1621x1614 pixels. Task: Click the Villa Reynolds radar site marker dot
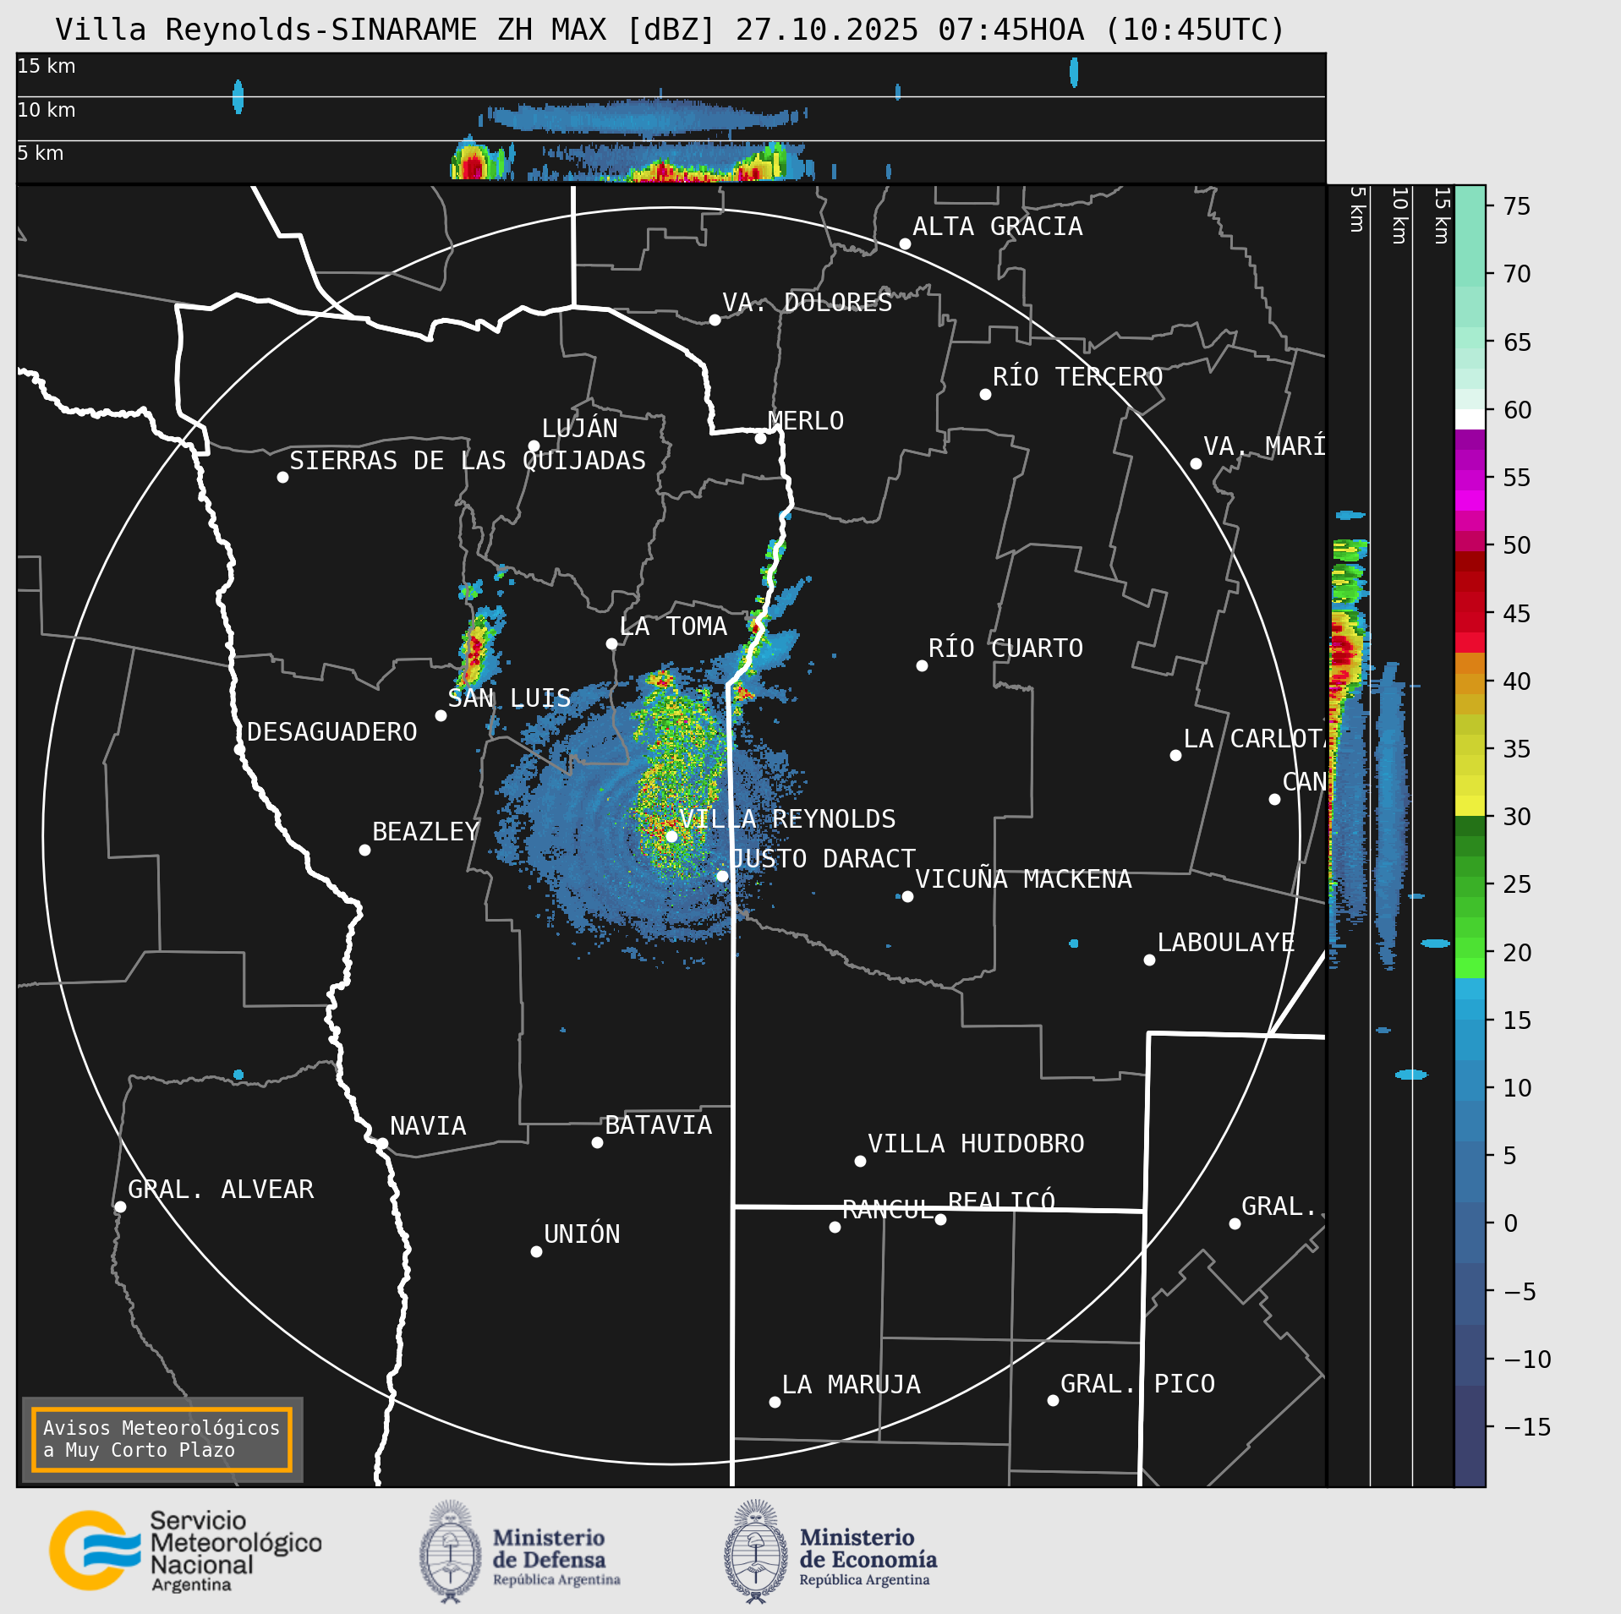[x=671, y=836]
